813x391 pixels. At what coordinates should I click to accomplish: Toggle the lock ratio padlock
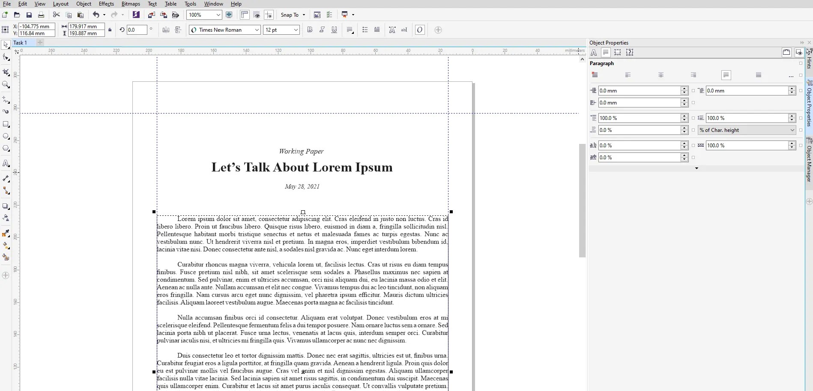tap(110, 30)
